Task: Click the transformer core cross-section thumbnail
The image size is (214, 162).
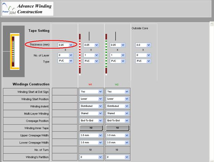Action: (x=14, y=51)
